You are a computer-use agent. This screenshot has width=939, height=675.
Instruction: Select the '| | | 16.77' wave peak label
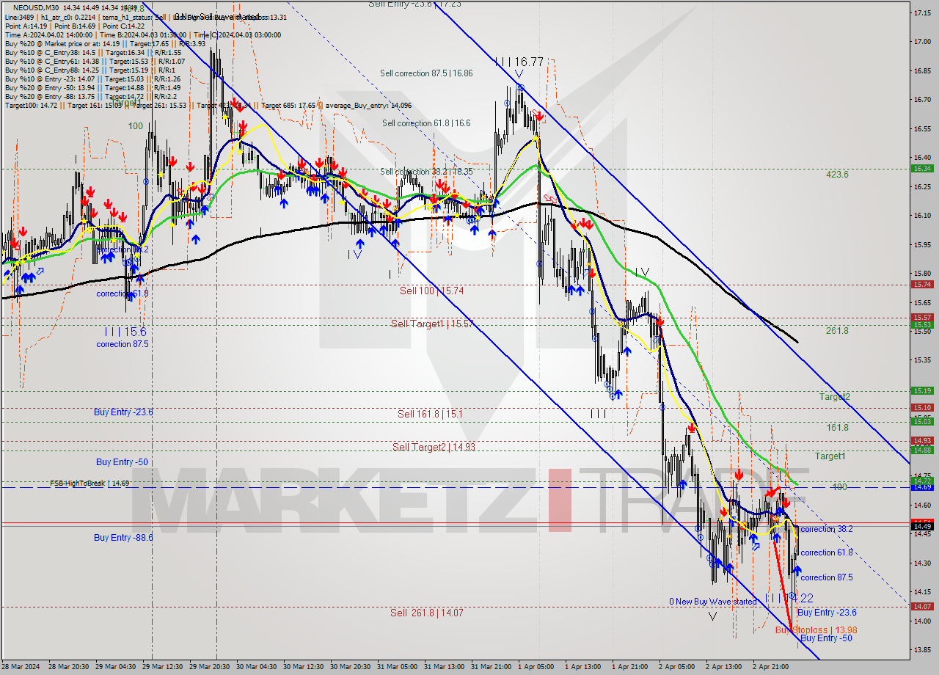point(519,62)
